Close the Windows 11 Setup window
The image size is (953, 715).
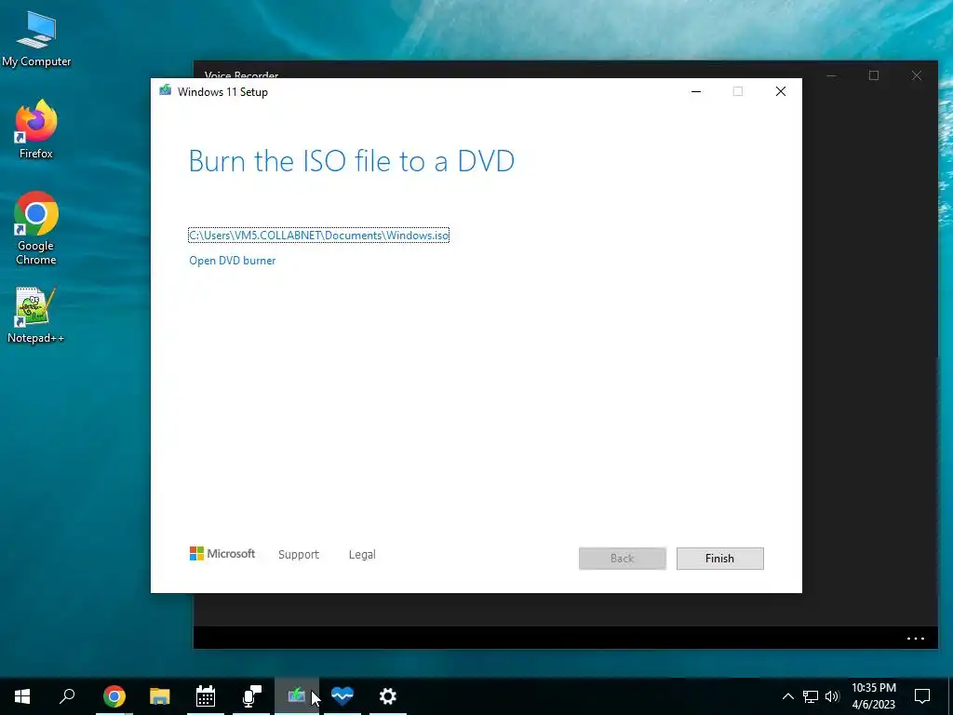pos(781,91)
